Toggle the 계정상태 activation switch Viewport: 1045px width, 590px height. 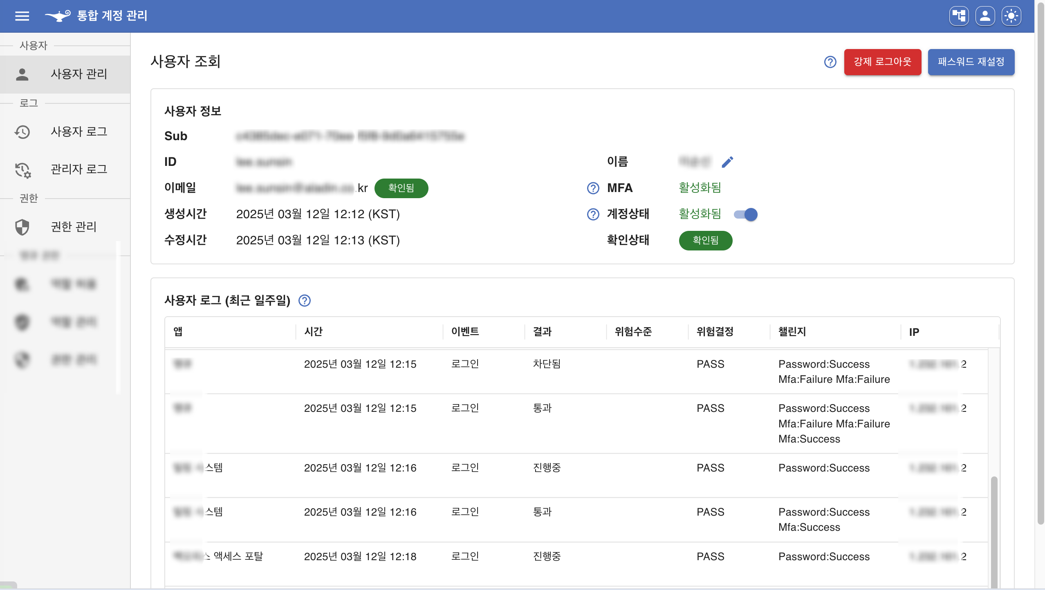click(745, 214)
